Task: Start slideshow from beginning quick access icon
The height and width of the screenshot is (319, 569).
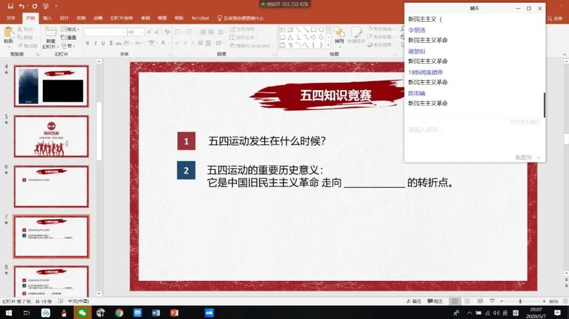Action: tap(45, 6)
